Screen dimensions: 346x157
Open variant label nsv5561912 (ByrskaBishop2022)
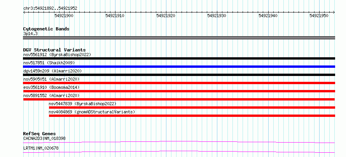(x=57, y=55)
